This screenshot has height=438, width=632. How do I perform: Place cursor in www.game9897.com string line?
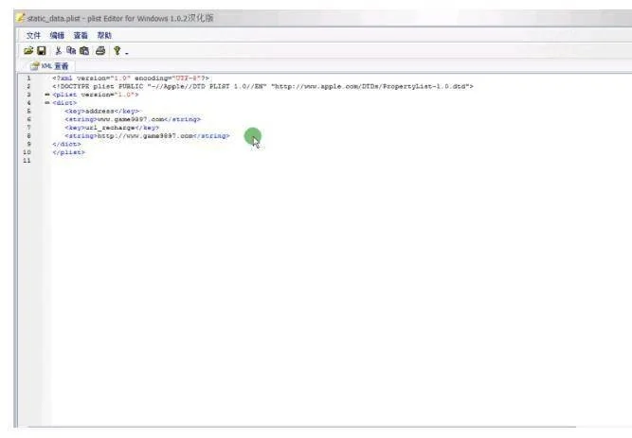pos(132,119)
